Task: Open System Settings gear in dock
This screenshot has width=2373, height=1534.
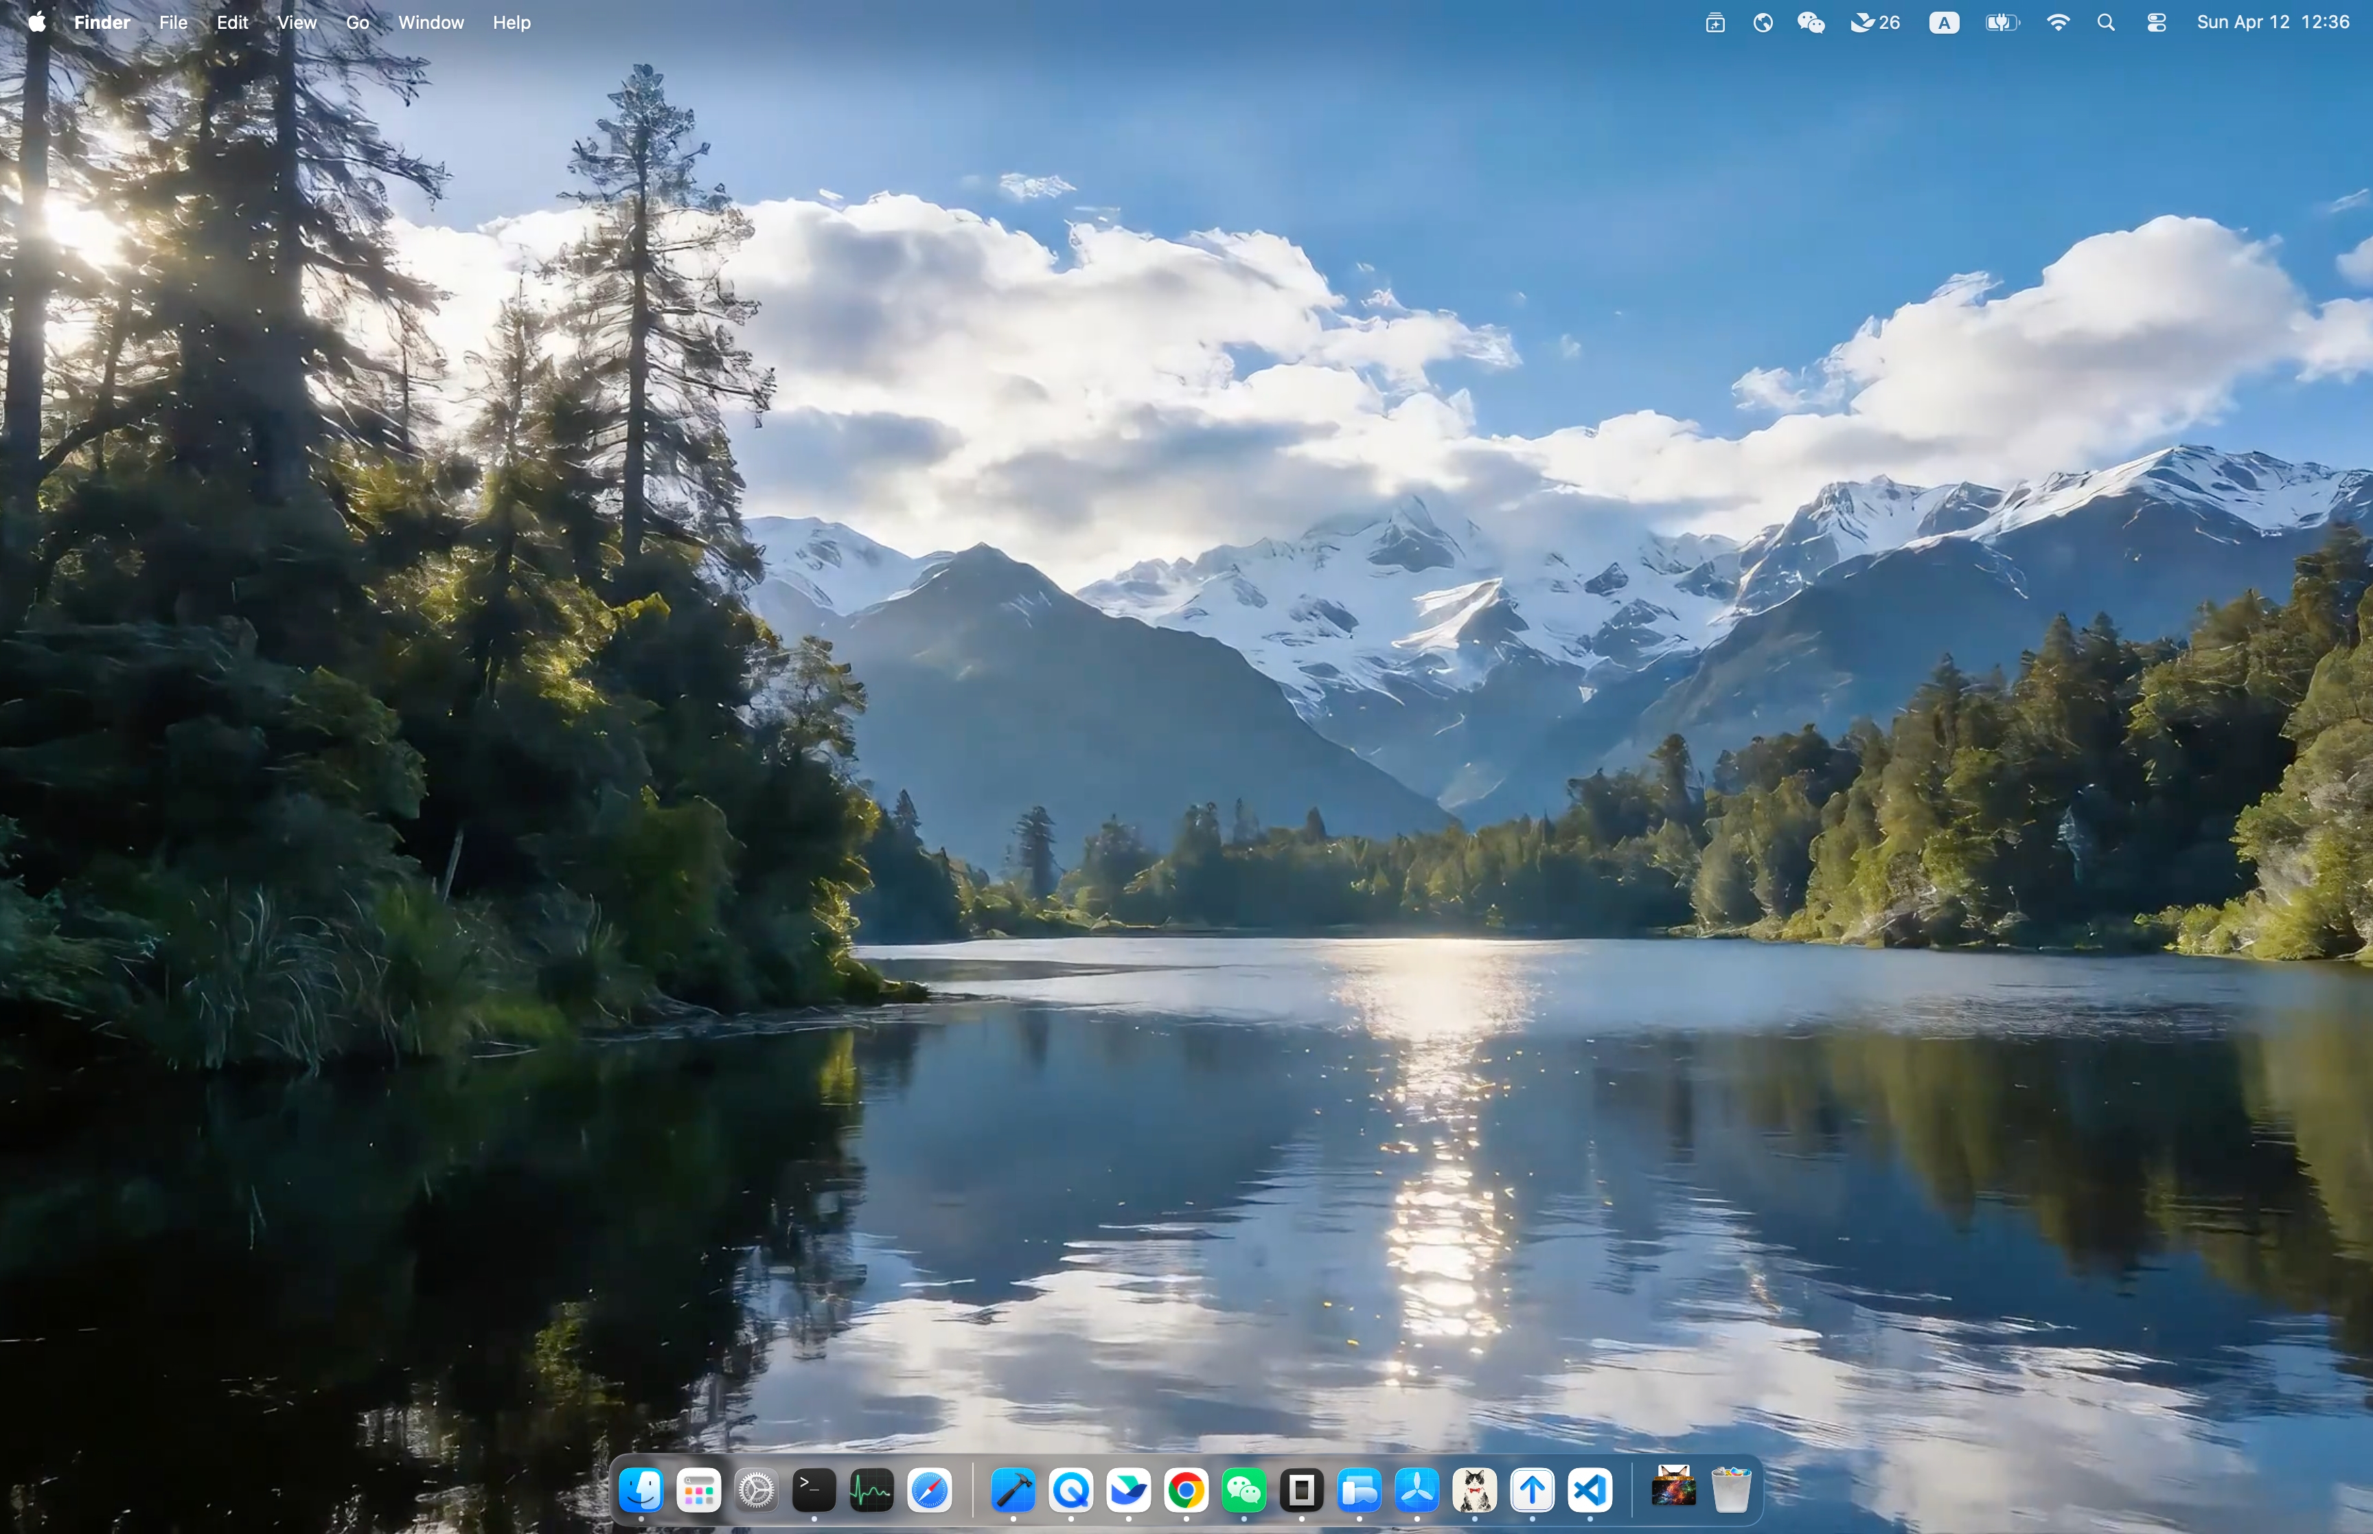Action: [756, 1491]
